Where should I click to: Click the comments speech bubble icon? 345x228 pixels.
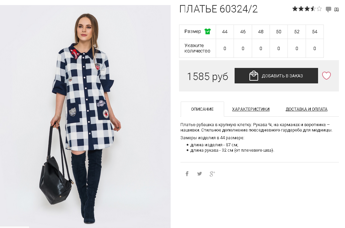[328, 9]
